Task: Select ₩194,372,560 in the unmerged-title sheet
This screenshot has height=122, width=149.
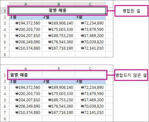Action: (x=26, y=88)
